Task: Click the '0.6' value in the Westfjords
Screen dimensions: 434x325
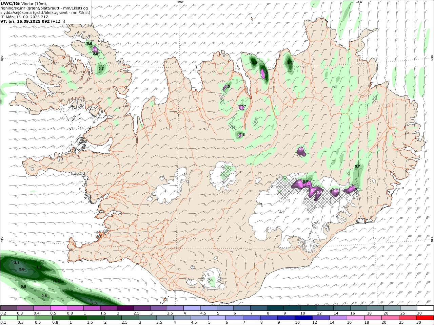Action: coord(90,43)
